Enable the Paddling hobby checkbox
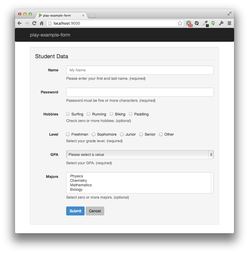Viewport: 249px width, 254px height. click(131, 114)
